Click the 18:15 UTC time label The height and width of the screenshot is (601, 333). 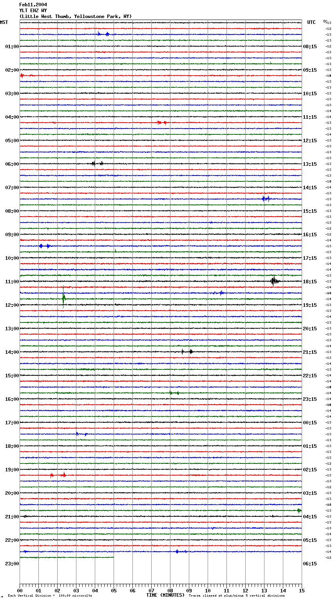coord(310,282)
